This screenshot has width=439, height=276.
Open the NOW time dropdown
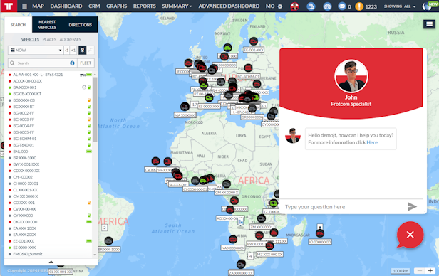36,51
